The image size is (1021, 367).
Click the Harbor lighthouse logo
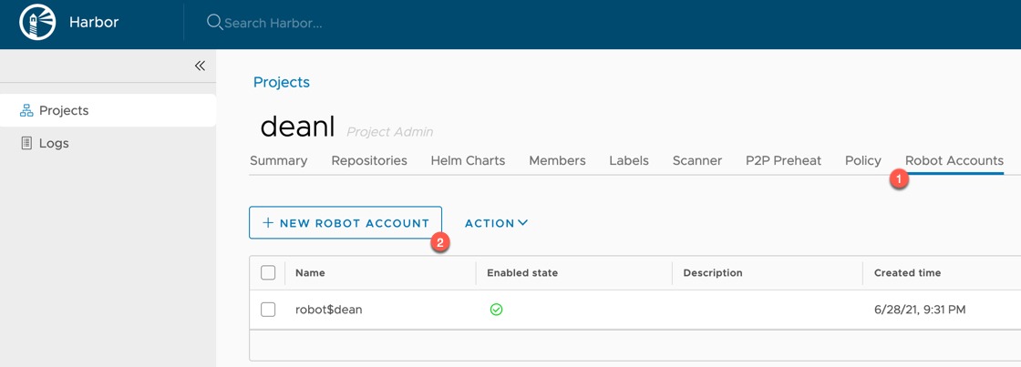coord(37,23)
